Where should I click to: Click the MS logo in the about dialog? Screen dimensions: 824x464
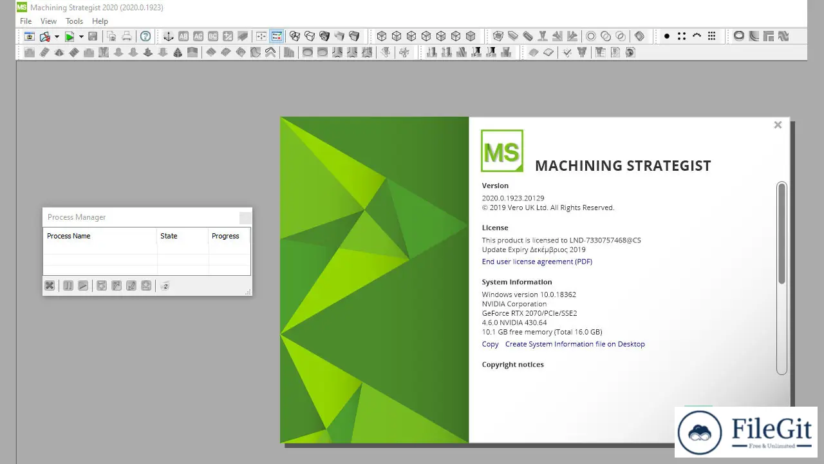pos(502,151)
